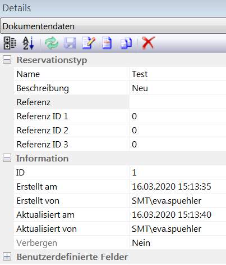Select the Referenz ID 3 value

click(178, 145)
